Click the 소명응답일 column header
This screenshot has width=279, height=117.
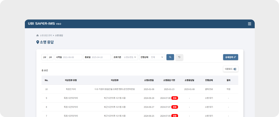coord(189,80)
